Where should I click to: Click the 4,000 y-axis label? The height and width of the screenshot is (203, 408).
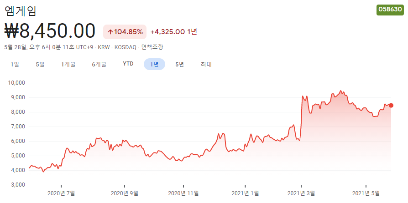click(17, 170)
